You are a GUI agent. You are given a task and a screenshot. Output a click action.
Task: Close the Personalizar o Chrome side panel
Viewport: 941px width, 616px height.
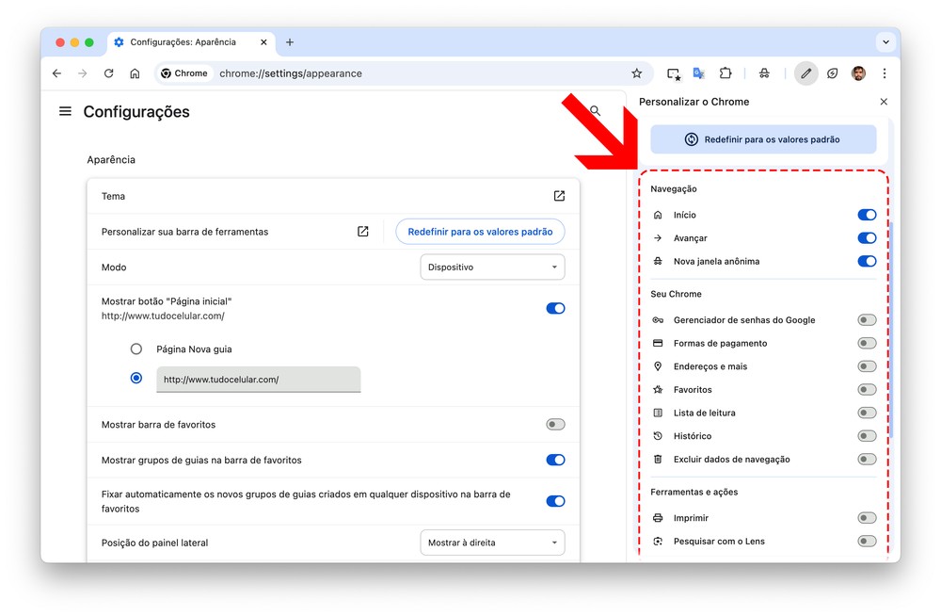pyautogui.click(x=884, y=102)
